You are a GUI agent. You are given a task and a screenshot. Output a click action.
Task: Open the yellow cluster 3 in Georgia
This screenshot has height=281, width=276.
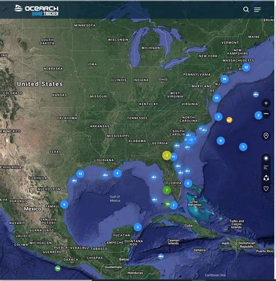pos(167,155)
